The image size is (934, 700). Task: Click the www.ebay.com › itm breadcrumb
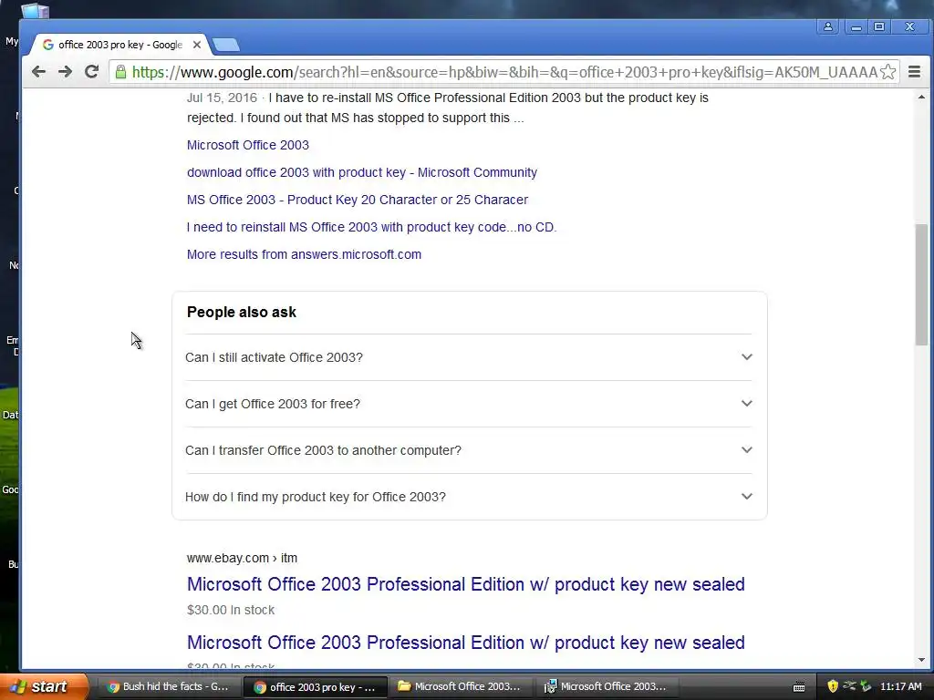pos(242,559)
